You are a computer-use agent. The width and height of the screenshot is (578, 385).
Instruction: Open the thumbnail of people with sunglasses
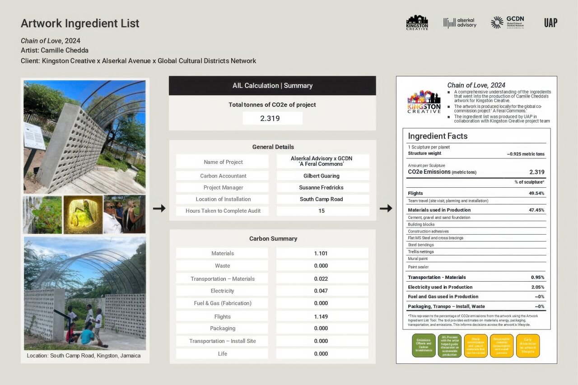pos(125,214)
